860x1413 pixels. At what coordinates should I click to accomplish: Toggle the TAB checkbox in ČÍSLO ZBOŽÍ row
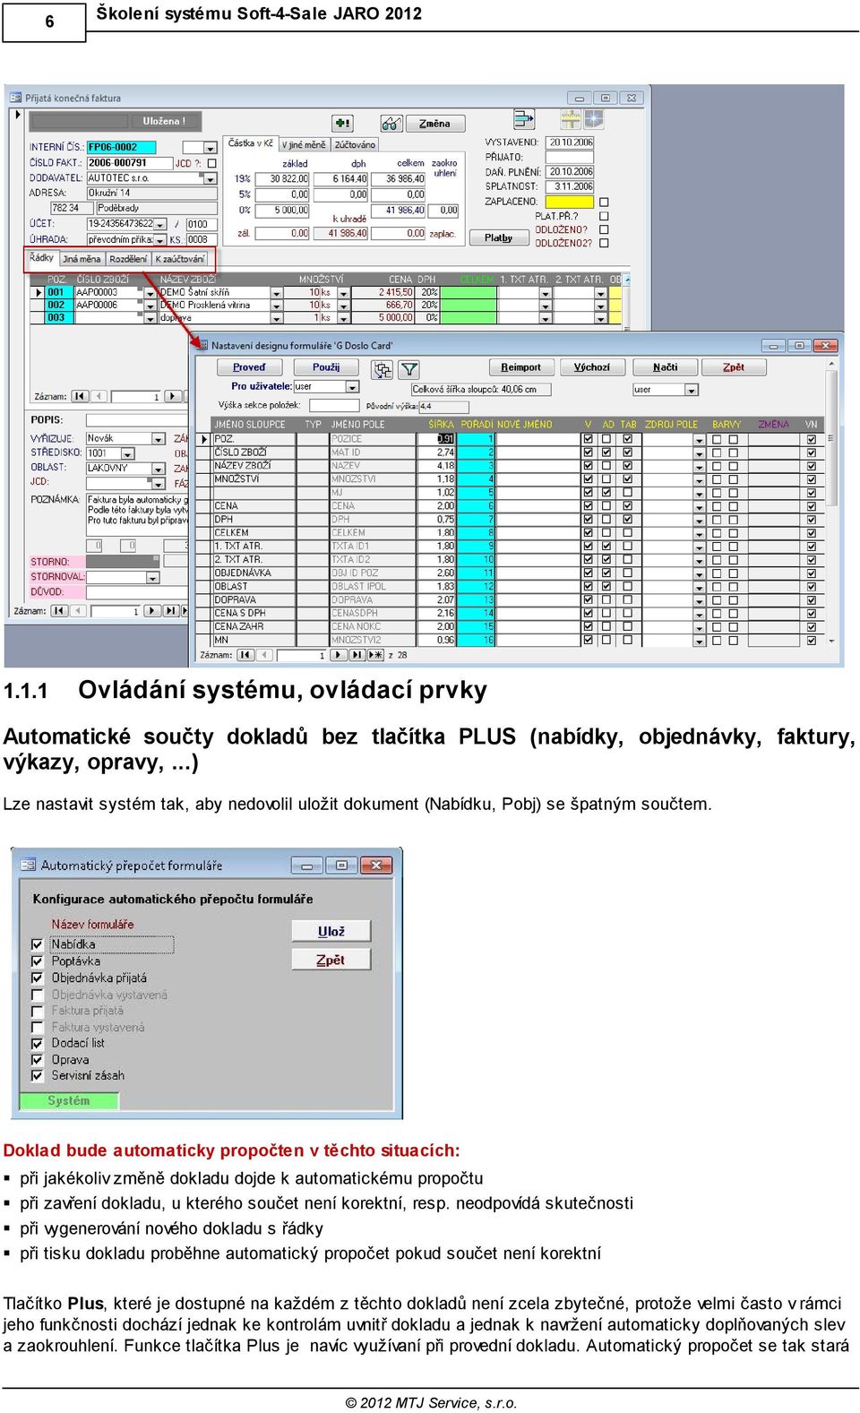[x=628, y=452]
